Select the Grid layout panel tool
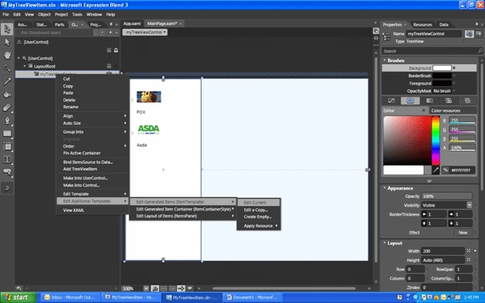485x303 pixels. pyautogui.click(x=7, y=146)
